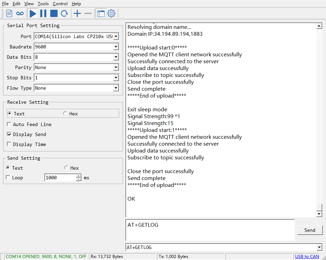Open the Edit menu
Image resolution: width=326 pixels, height=260 pixels.
[x=16, y=4]
